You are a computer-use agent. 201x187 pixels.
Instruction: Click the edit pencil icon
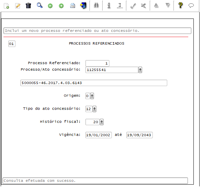coord(18,6)
